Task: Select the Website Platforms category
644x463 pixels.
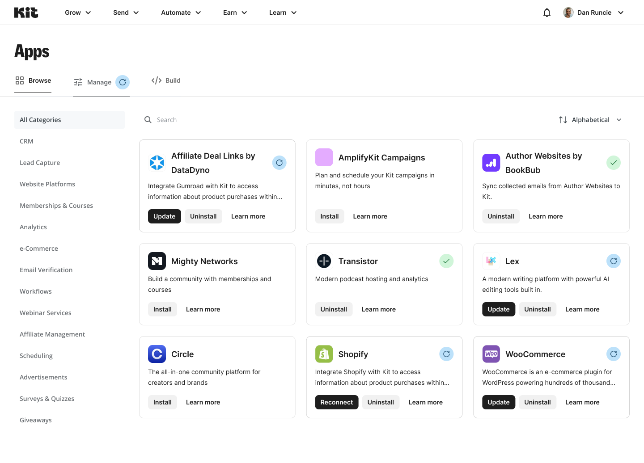Action: (x=69, y=184)
